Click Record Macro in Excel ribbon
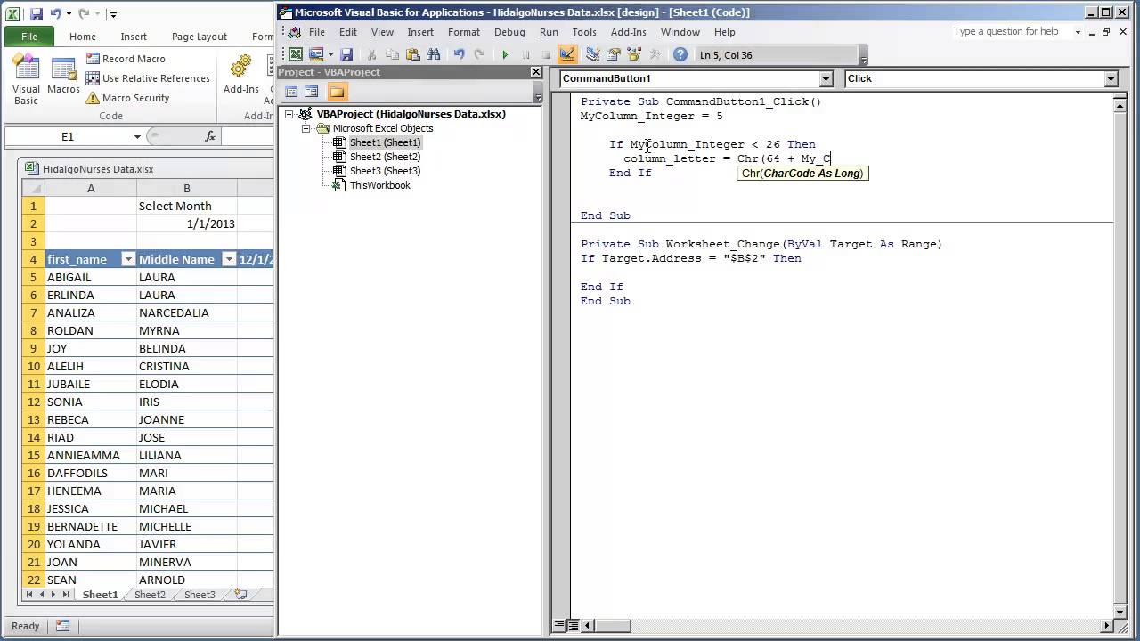1140x641 pixels. pos(126,59)
